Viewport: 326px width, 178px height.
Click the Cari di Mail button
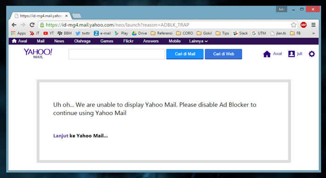point(185,54)
